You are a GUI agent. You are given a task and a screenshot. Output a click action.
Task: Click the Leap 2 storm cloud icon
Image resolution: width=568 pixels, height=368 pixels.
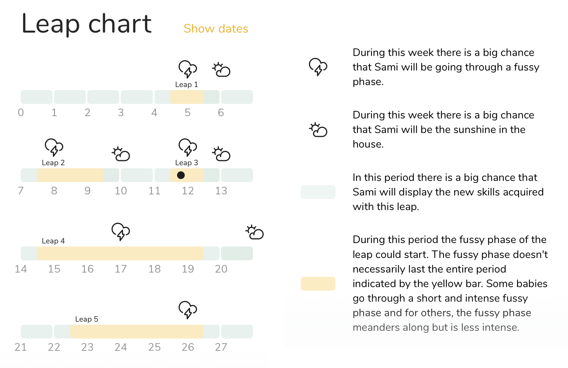pyautogui.click(x=54, y=147)
